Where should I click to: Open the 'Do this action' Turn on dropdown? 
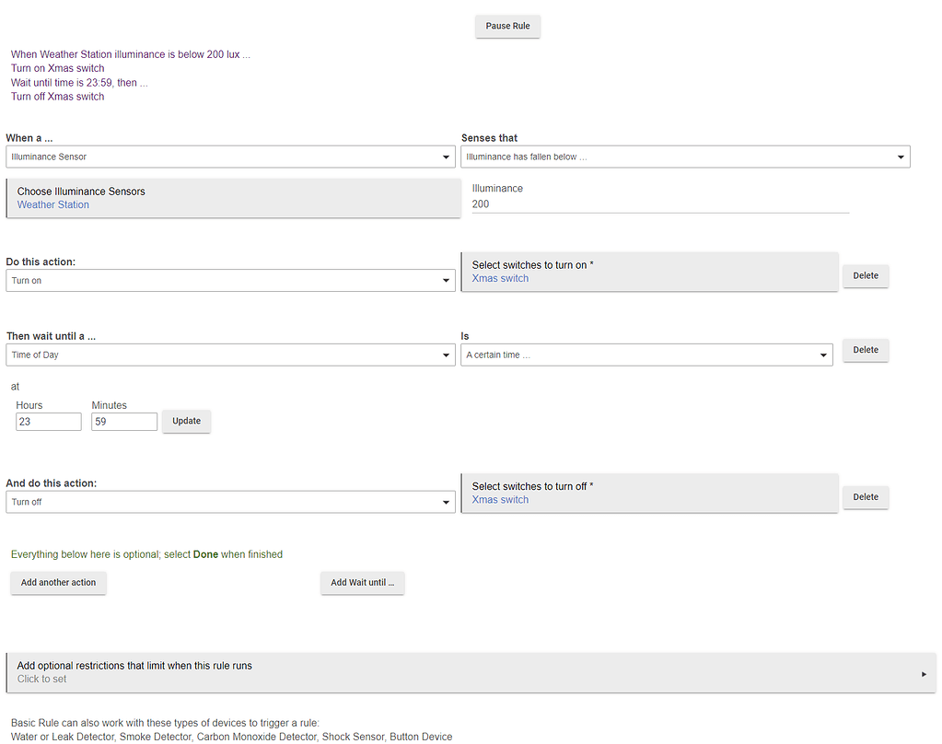(230, 281)
